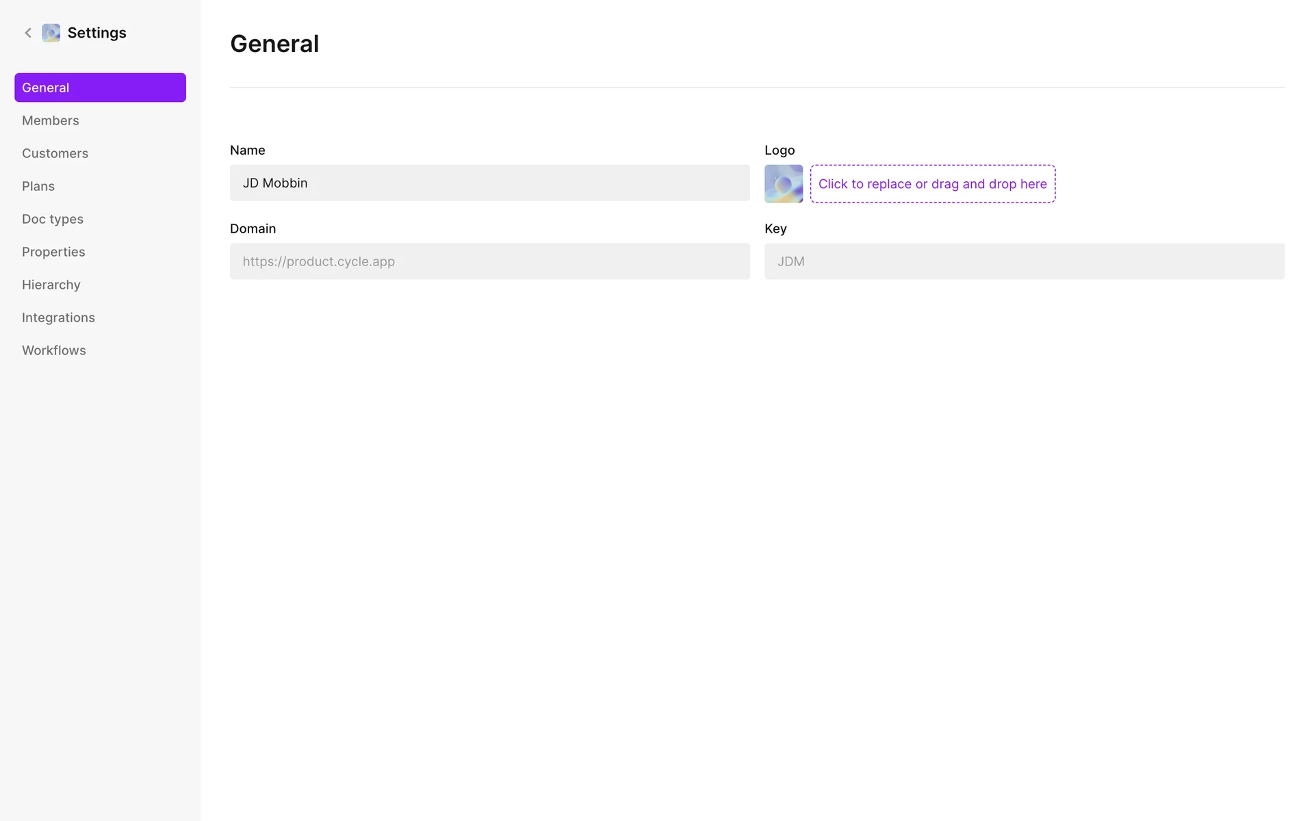Image resolution: width=1314 pixels, height=821 pixels.
Task: Open the Integrations page
Action: 58,317
